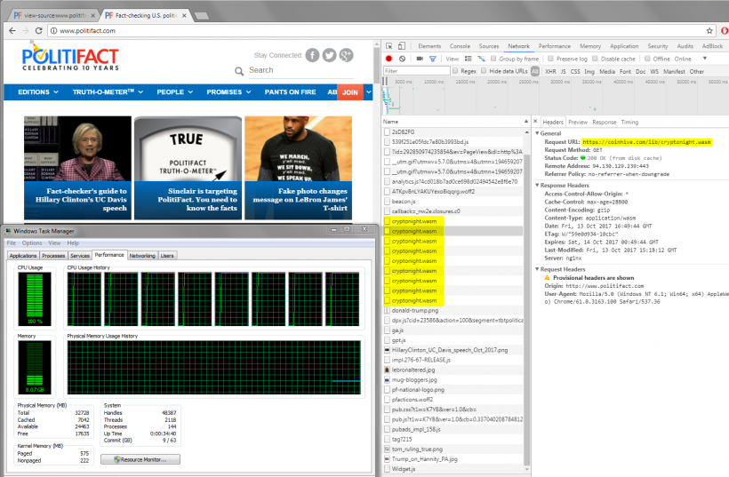Activate the inspect element picker
Image resolution: width=729 pixels, height=477 pixels.
[389, 45]
